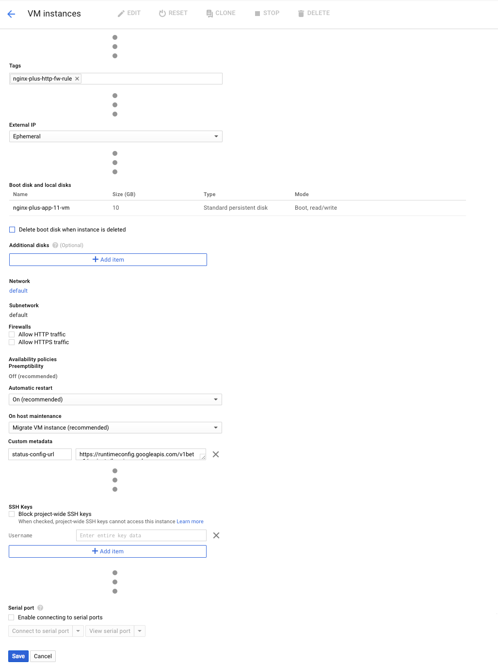Viewport: 498px width, 664px height.
Task: Enable Allow HTTP traffic checkbox
Action: (12, 334)
